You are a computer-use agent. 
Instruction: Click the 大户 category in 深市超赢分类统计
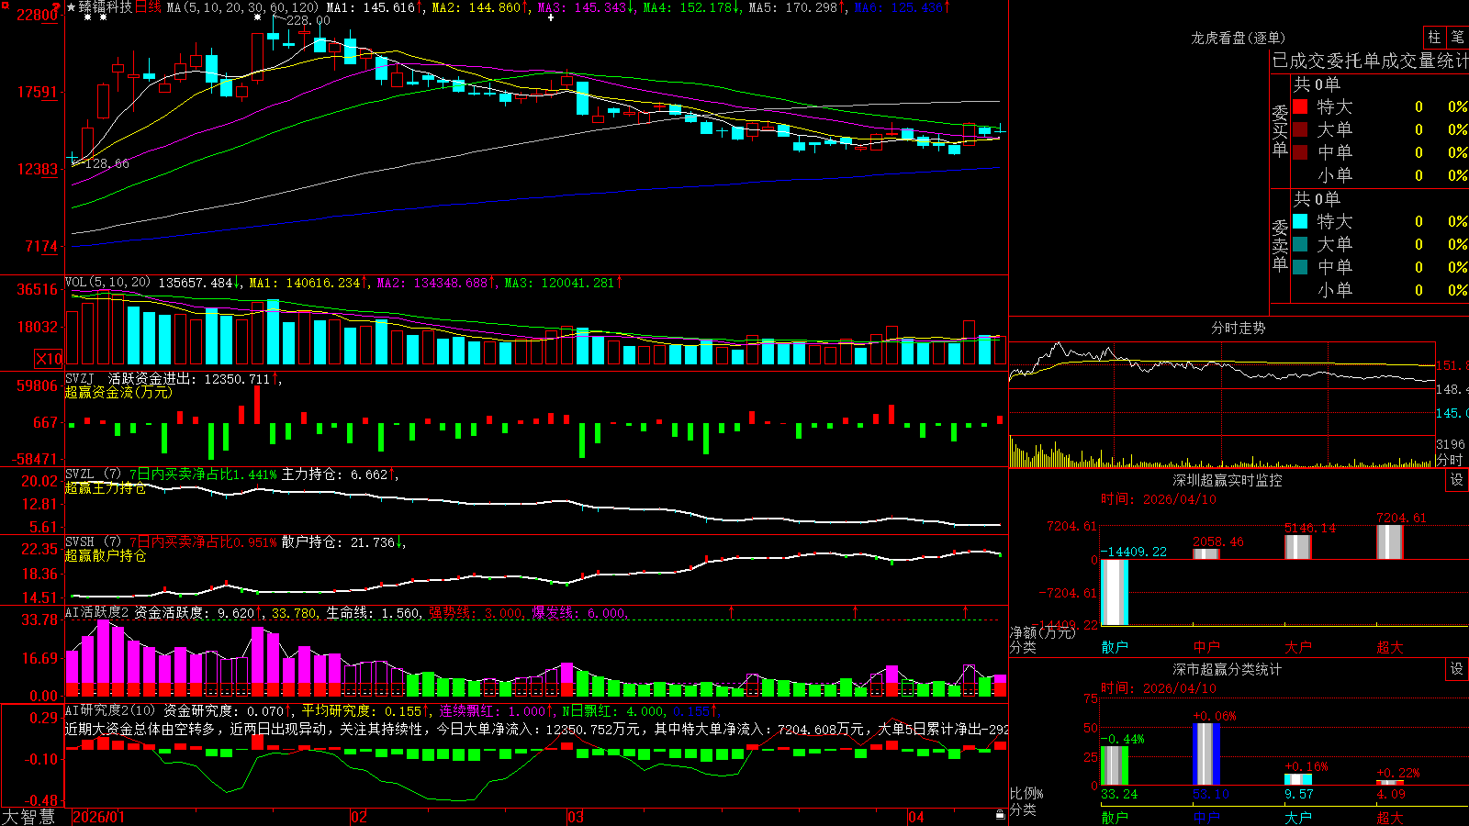(1298, 817)
